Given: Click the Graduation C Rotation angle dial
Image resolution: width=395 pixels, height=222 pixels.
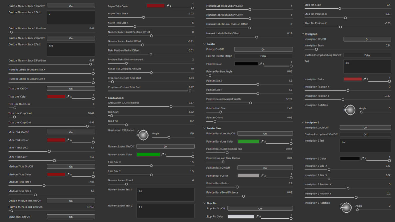Looking at the screenshot, I should pos(143,135).
